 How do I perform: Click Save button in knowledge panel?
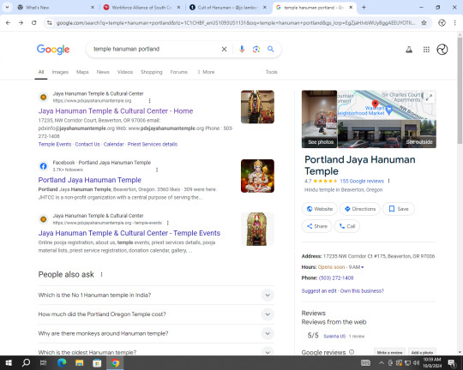pyautogui.click(x=399, y=209)
